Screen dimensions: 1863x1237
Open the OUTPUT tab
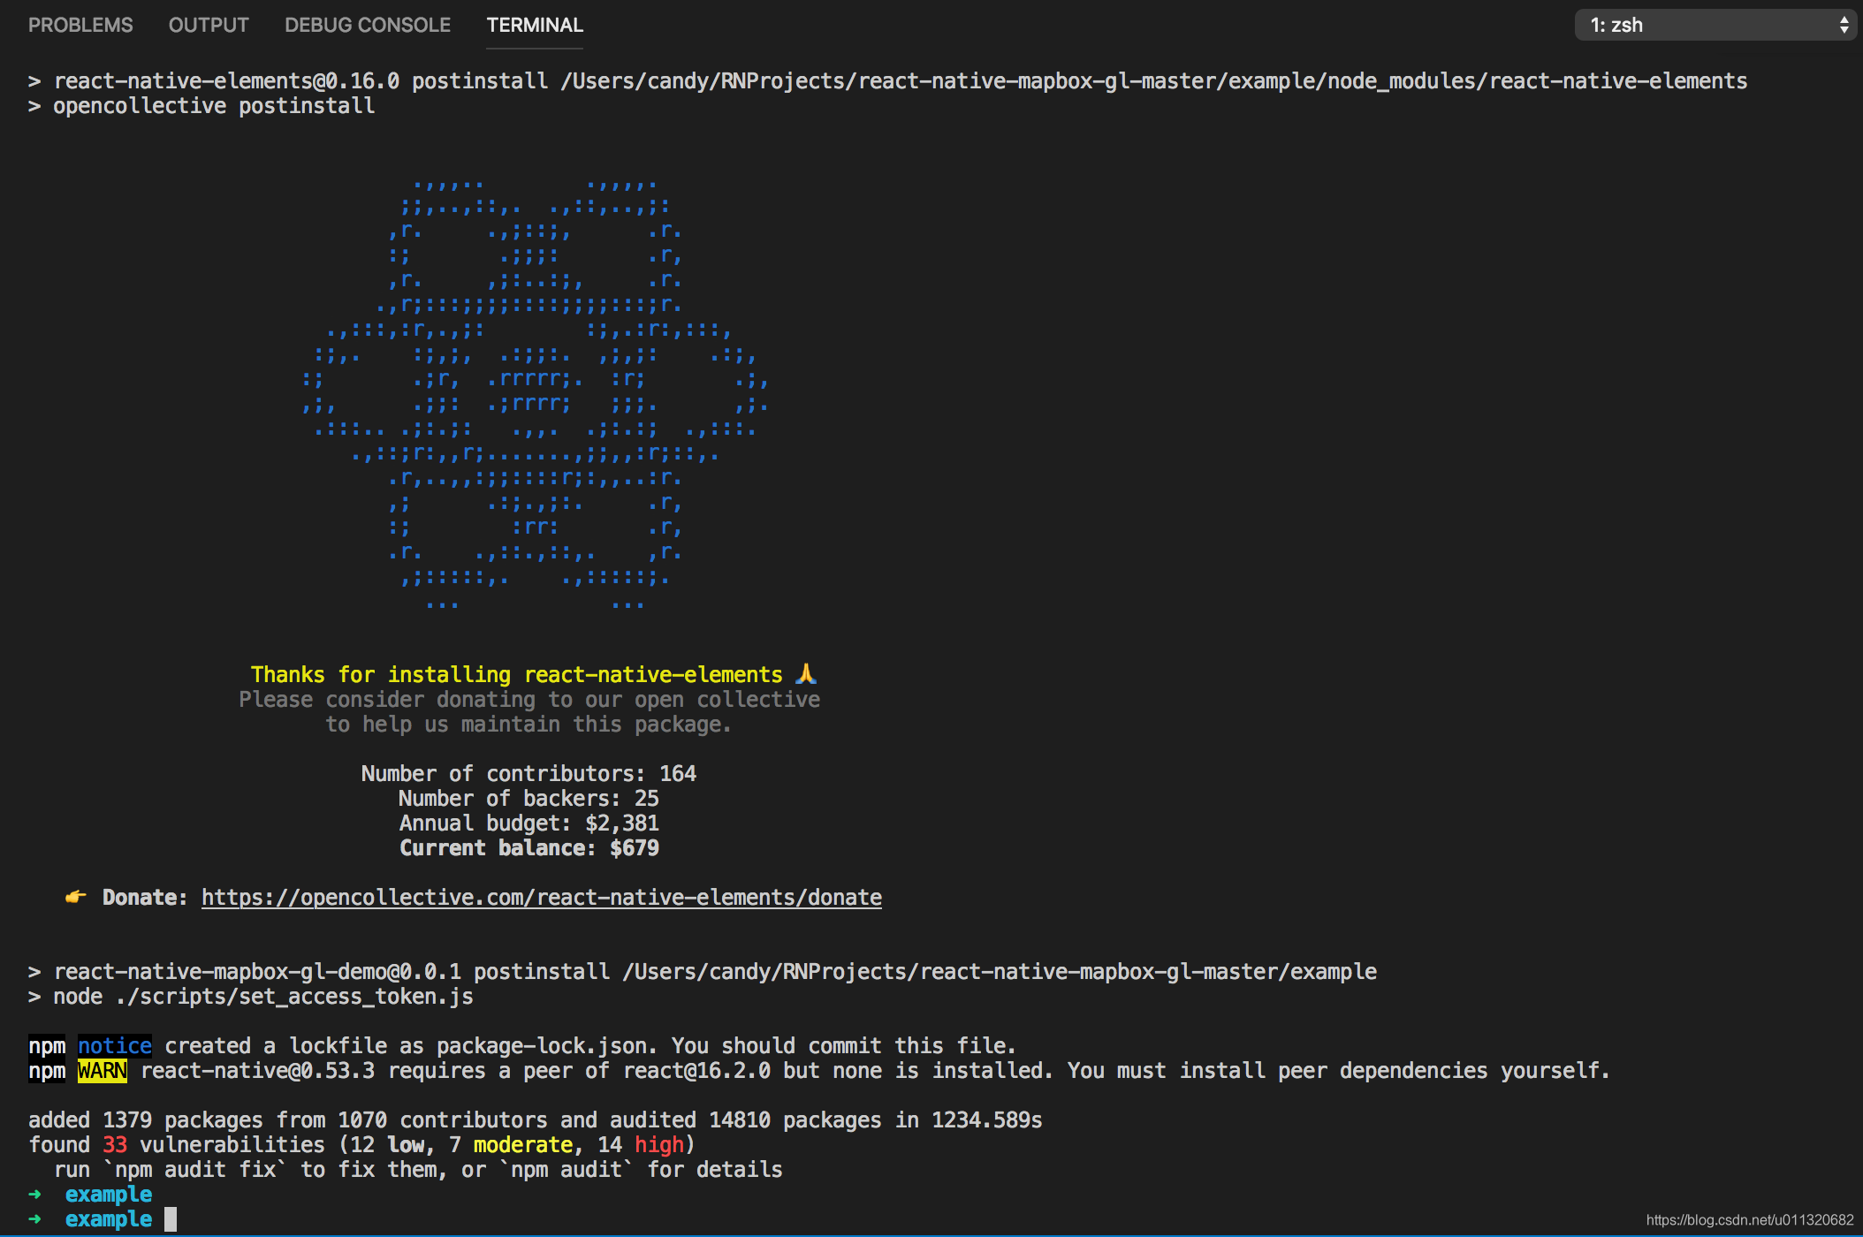pyautogui.click(x=209, y=25)
